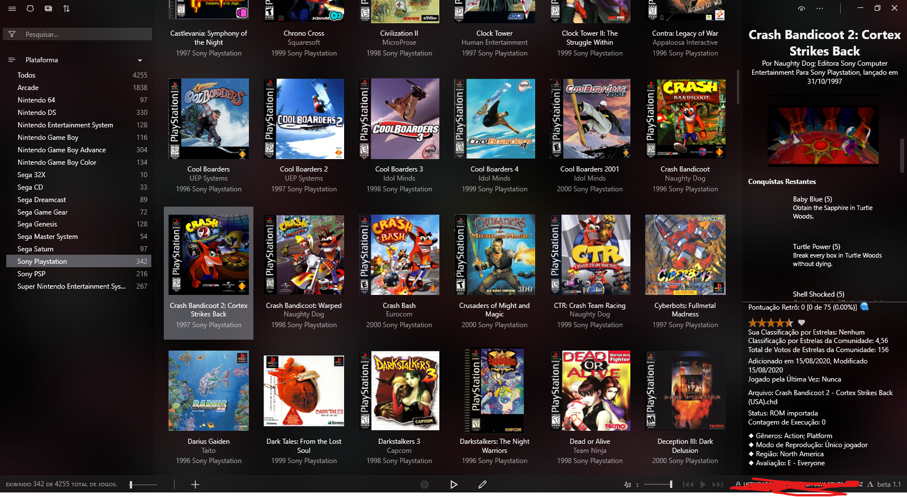The width and height of the screenshot is (907, 497).
Task: Select the Sega Master System platform
Action: (x=79, y=237)
